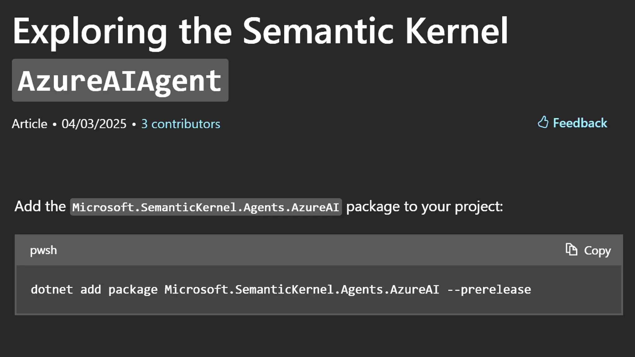Click the Article label

(x=29, y=124)
